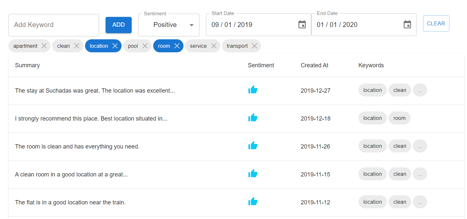Image resolution: width=467 pixels, height=219 pixels.
Task: Click location tag in 2019-11-26 row
Action: coord(372,146)
